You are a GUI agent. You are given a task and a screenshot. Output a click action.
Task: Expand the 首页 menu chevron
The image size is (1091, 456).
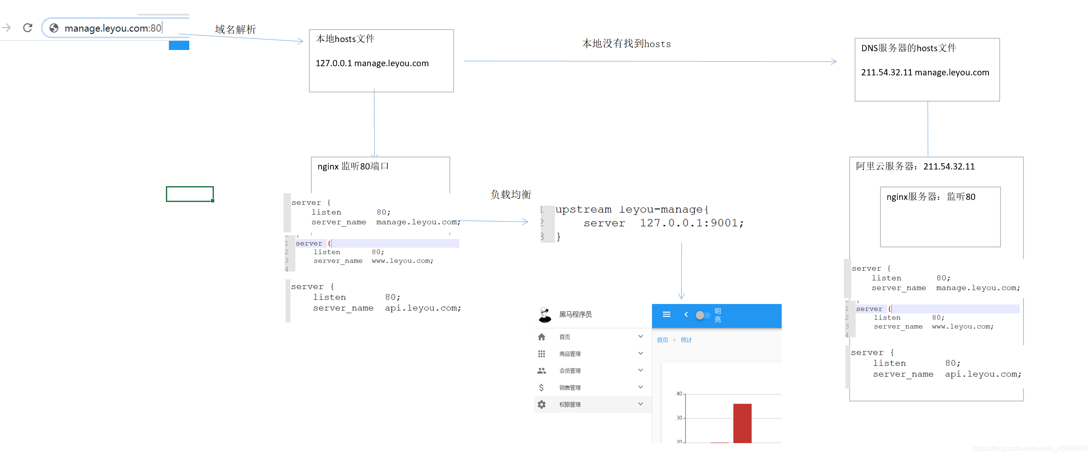click(x=640, y=336)
